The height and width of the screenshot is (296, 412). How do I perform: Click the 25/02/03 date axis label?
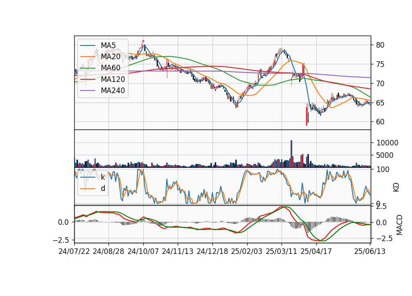click(x=247, y=251)
